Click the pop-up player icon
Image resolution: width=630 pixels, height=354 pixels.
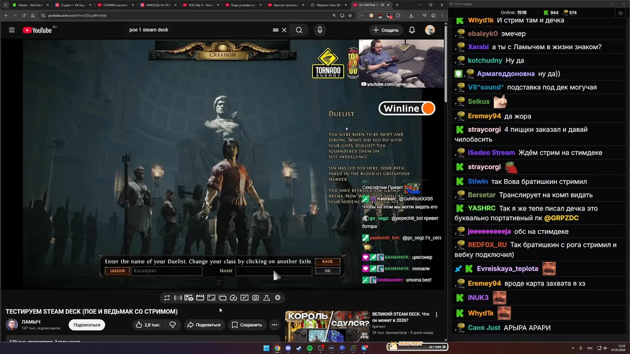[x=222, y=297]
